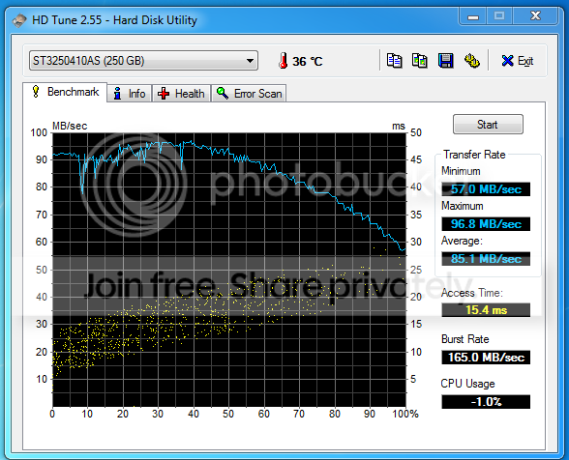Switch to the Info tab
Viewport: 569px width, 460px height.
tap(130, 94)
